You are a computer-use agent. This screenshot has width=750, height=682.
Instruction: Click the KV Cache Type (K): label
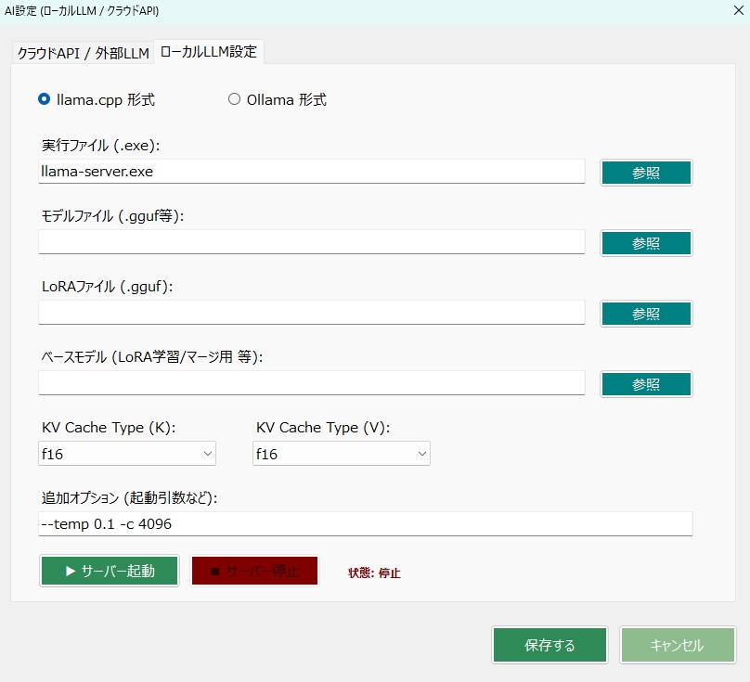click(x=109, y=427)
